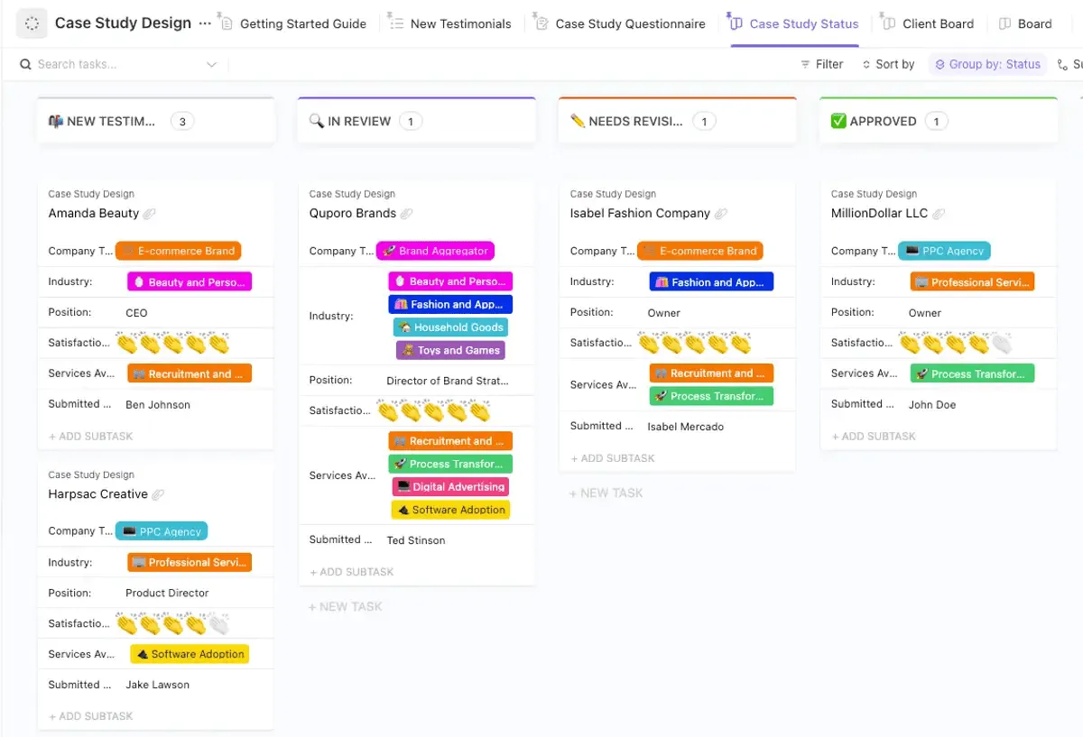
Task: Open the ellipsis menu beside Case Study Design
Action: (205, 23)
